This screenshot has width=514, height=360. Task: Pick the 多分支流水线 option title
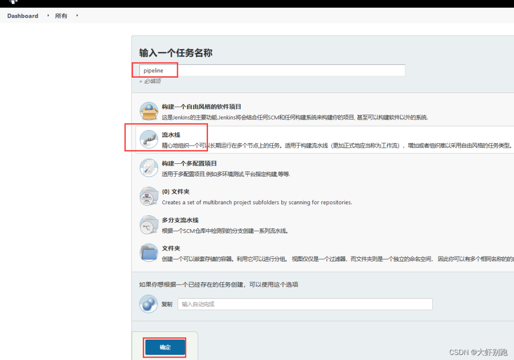180,220
